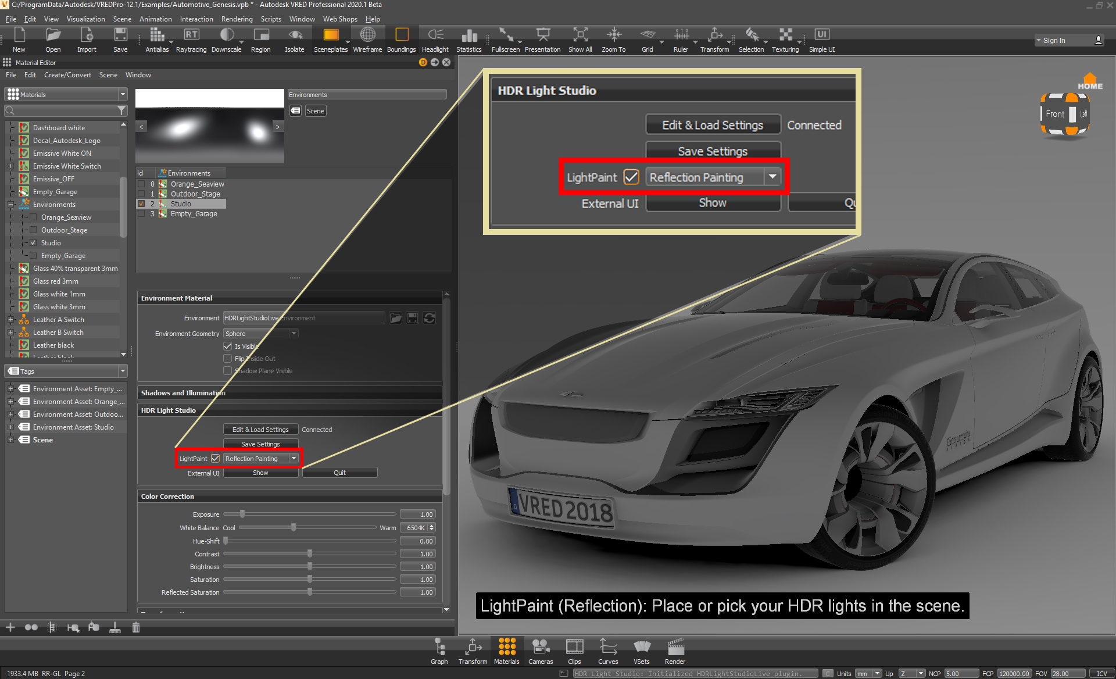Open the VSets module
This screenshot has width=1116, height=679.
coord(642,651)
